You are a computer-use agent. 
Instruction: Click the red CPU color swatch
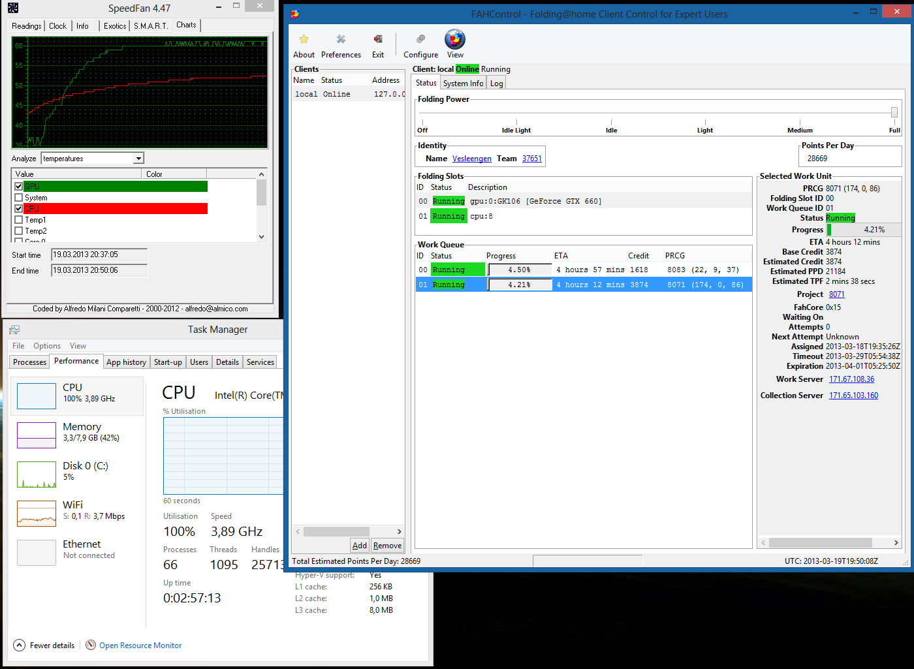(x=116, y=209)
